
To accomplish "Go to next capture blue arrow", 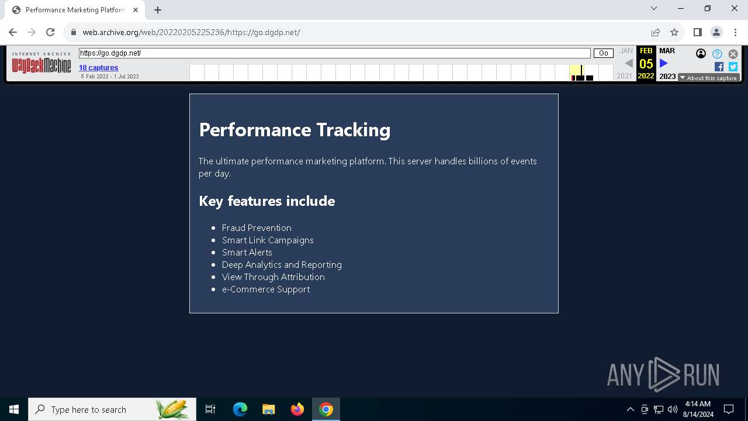I will click(664, 63).
